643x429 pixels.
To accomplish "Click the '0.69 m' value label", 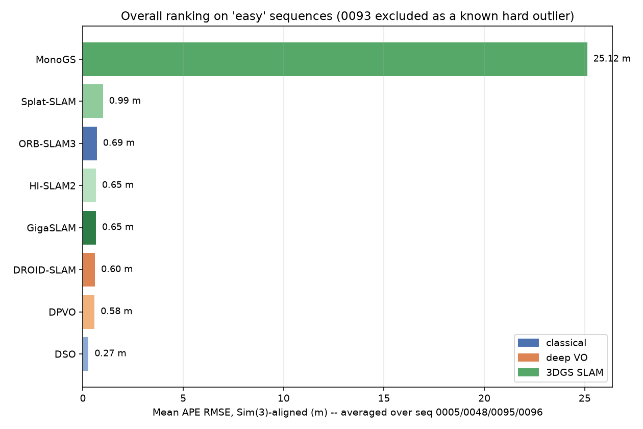I will [119, 143].
